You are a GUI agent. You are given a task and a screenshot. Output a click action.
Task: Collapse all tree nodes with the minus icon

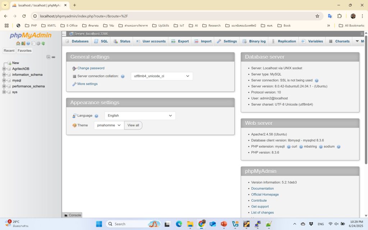coord(49,57)
